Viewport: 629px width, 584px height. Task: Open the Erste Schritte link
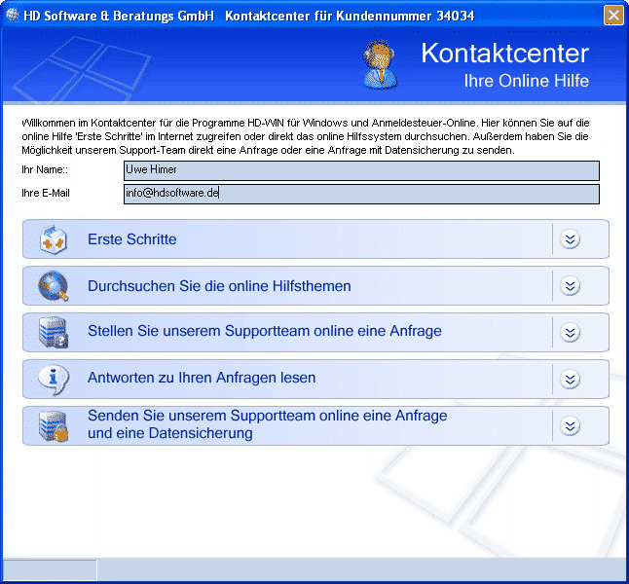132,239
